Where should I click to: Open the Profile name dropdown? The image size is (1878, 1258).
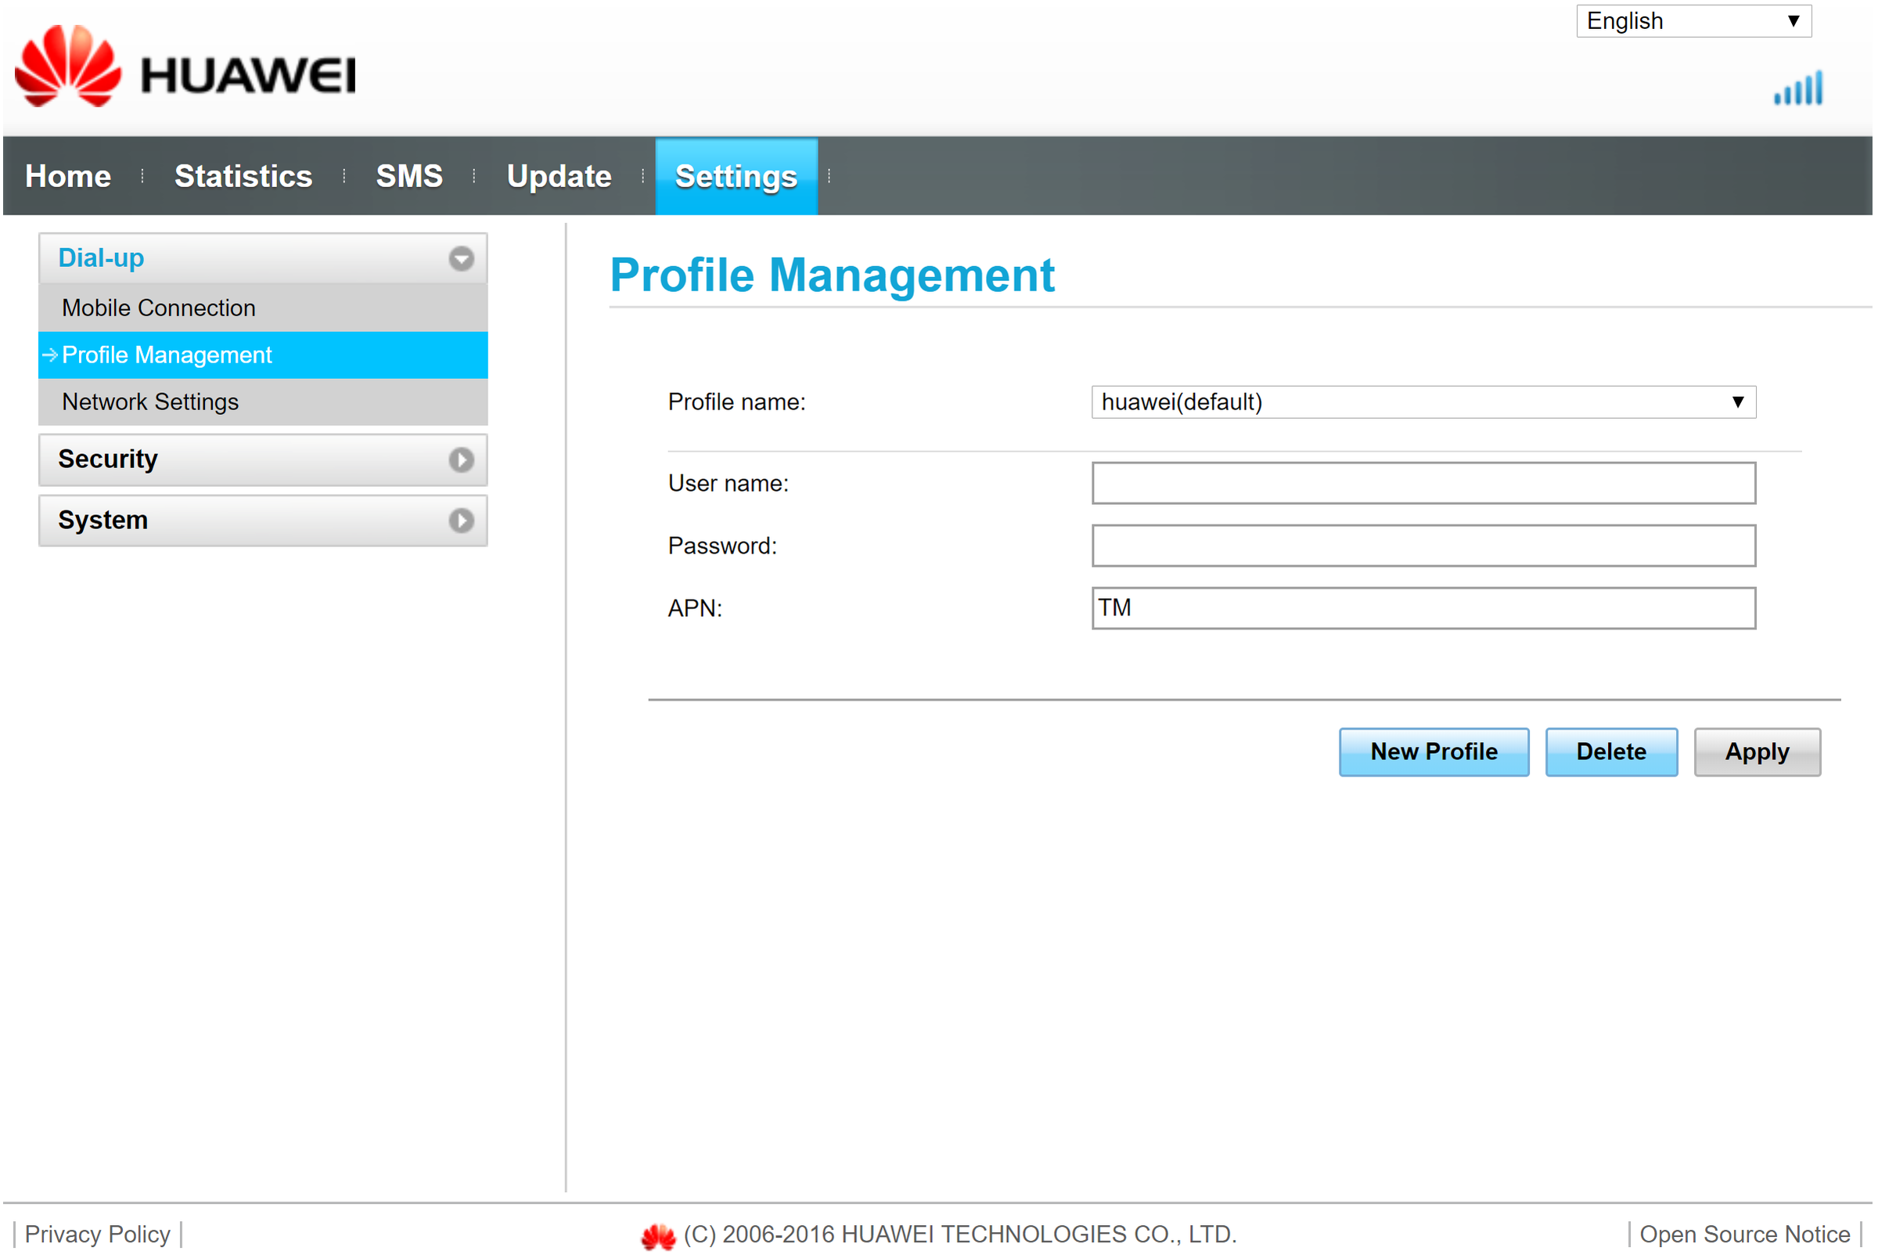1423,402
